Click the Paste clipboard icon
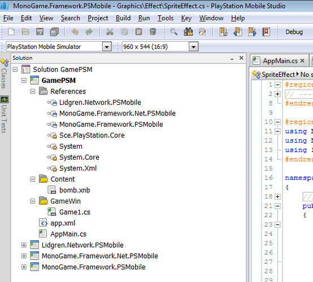313x282 pixels. [x=138, y=32]
